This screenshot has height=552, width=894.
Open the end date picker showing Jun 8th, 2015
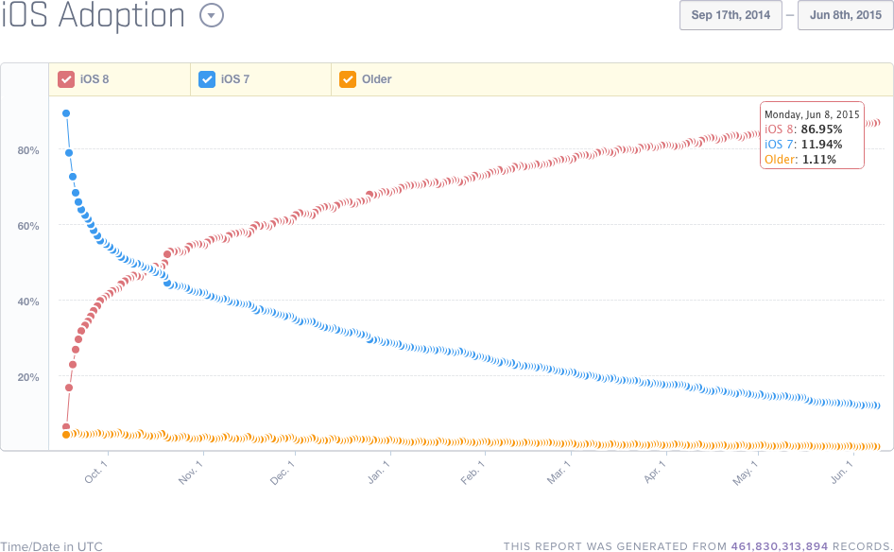pyautogui.click(x=845, y=15)
